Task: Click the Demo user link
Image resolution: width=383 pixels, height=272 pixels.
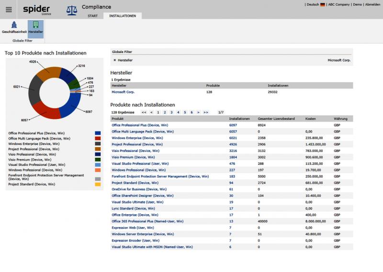Action: (357, 4)
